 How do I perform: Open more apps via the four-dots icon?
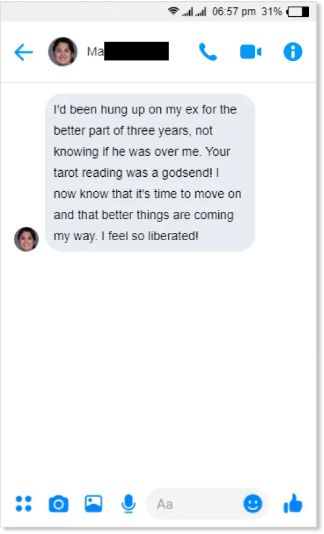click(24, 504)
